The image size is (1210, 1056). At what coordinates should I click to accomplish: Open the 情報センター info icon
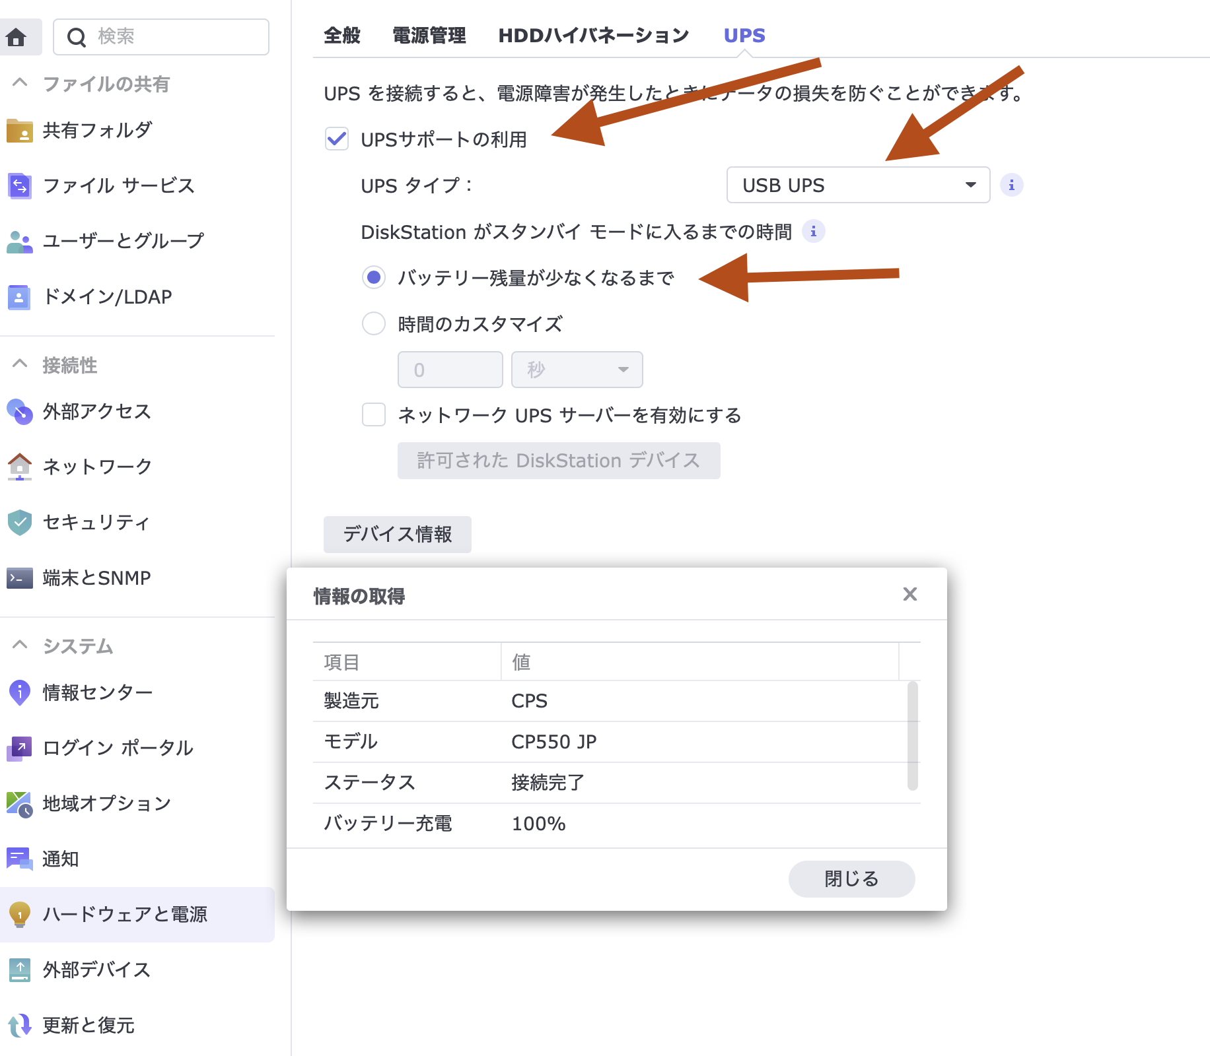(x=19, y=692)
